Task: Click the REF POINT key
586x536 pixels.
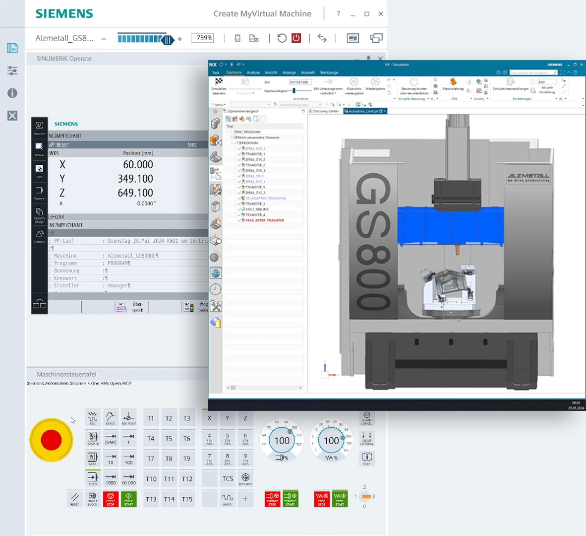Action: point(128,418)
